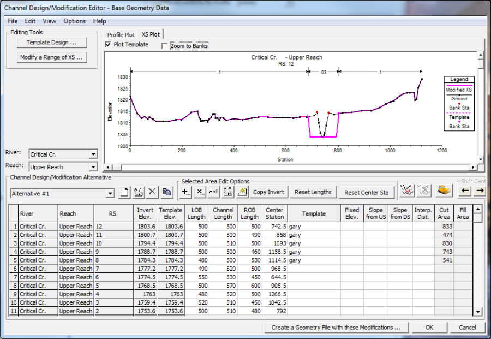Click the multiply by factor icon
Image resolution: width=491 pixels, height=339 pixels.
pyautogui.click(x=200, y=192)
